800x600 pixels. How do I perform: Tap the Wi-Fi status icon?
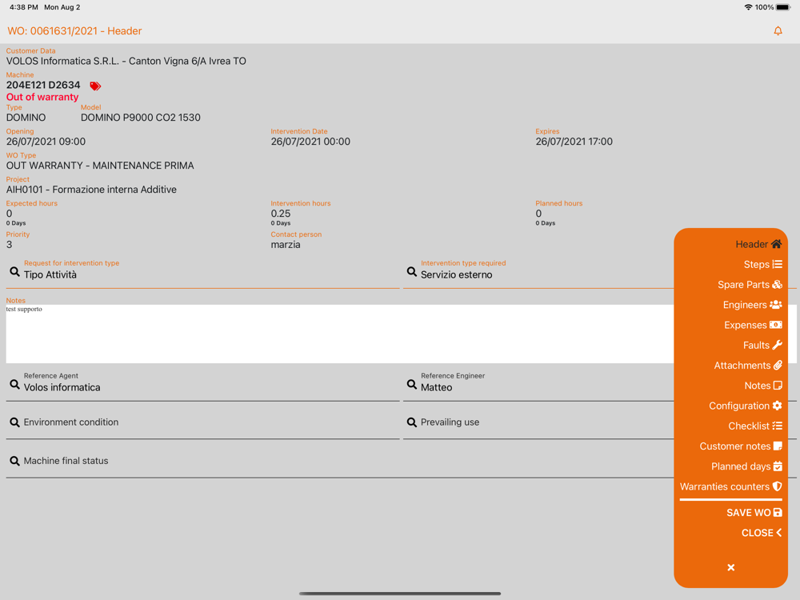748,7
